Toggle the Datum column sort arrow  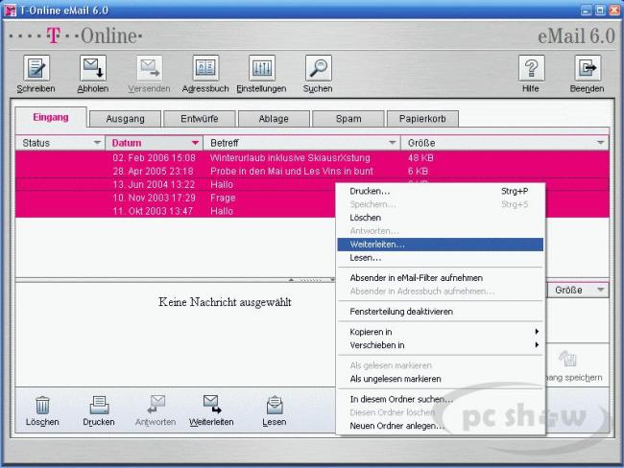(195, 143)
